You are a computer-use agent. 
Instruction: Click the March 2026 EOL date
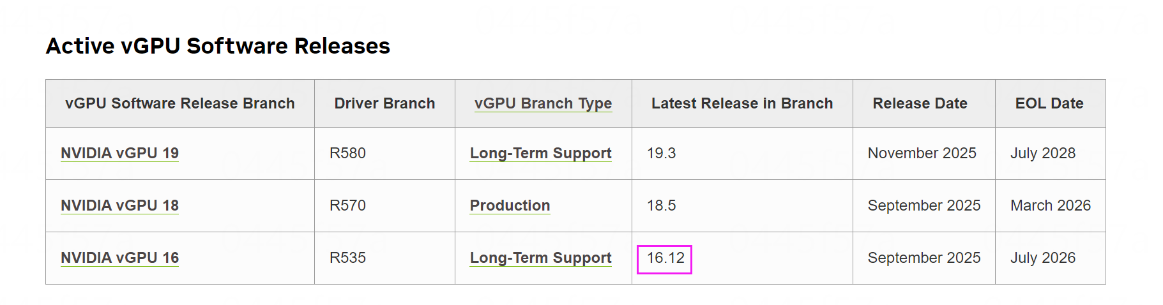click(x=1050, y=205)
